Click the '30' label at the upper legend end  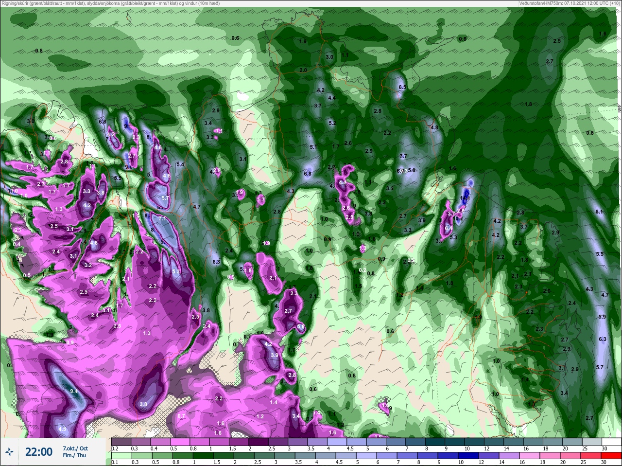click(x=604, y=448)
